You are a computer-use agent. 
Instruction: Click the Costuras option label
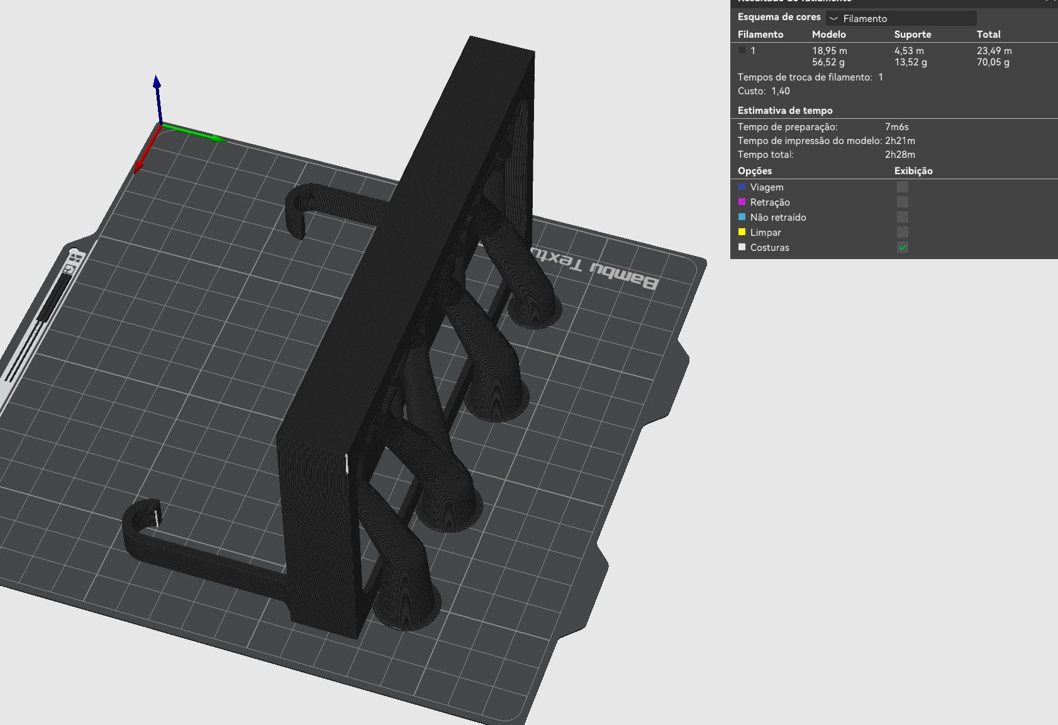tap(769, 248)
